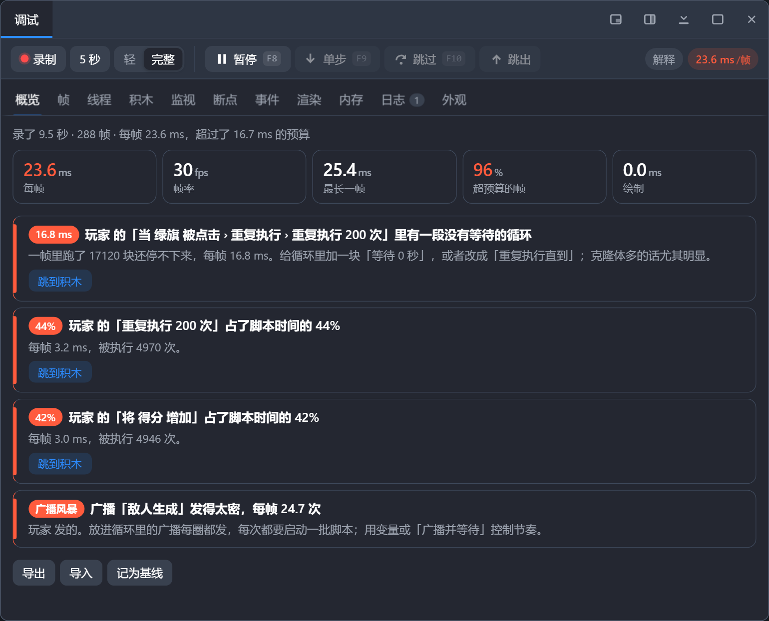Switch to the 内存 tab
This screenshot has height=621, width=769.
[351, 100]
